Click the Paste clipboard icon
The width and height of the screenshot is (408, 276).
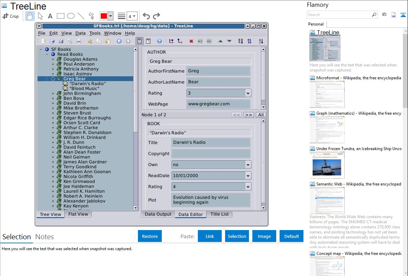click(x=108, y=41)
